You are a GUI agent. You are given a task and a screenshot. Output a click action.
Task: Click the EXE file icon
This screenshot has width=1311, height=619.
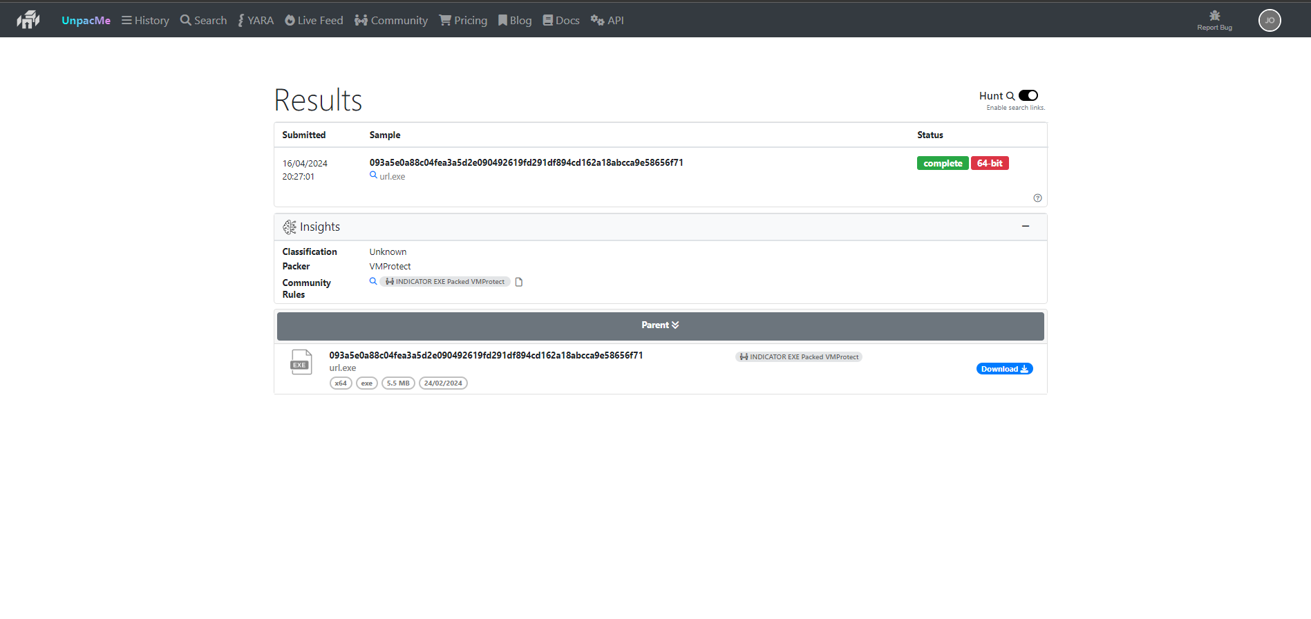(301, 362)
